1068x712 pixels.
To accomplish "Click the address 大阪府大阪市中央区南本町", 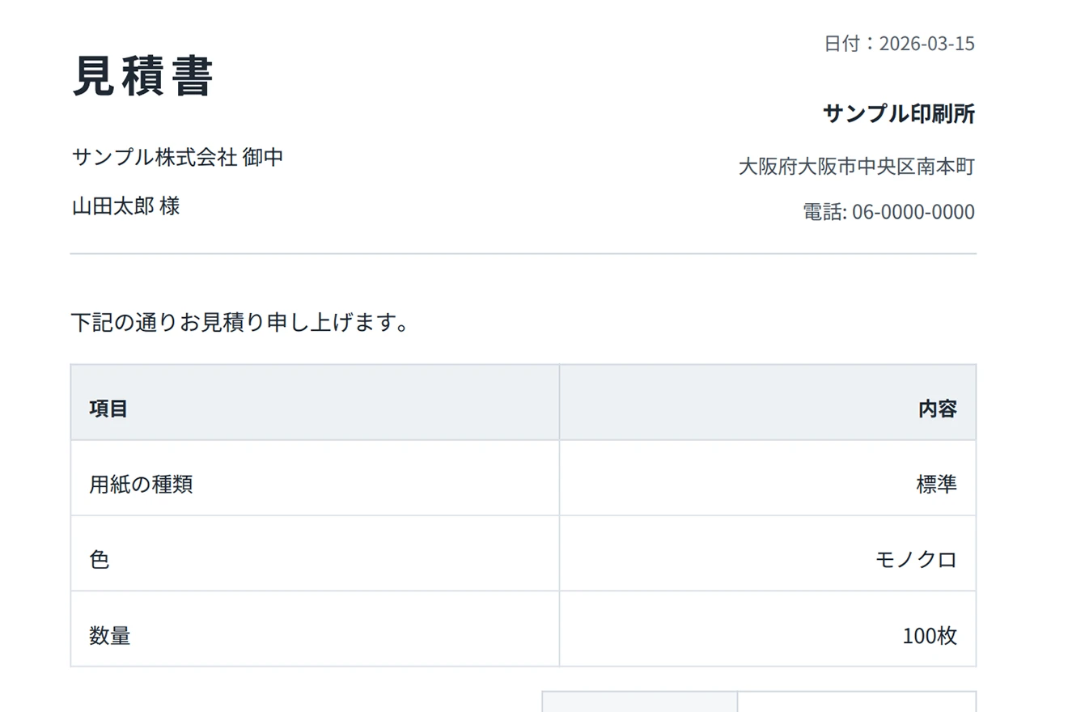I will (856, 167).
